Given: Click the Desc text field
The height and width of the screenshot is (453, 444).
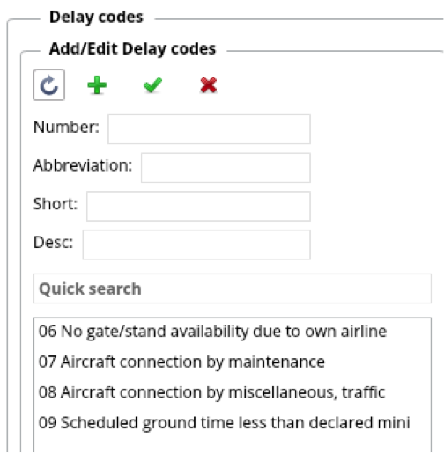Looking at the screenshot, I should click(196, 245).
